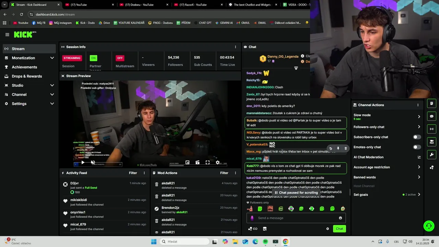Click the browser address bar
Viewport: 439px width, 247px height.
[x=168, y=14]
